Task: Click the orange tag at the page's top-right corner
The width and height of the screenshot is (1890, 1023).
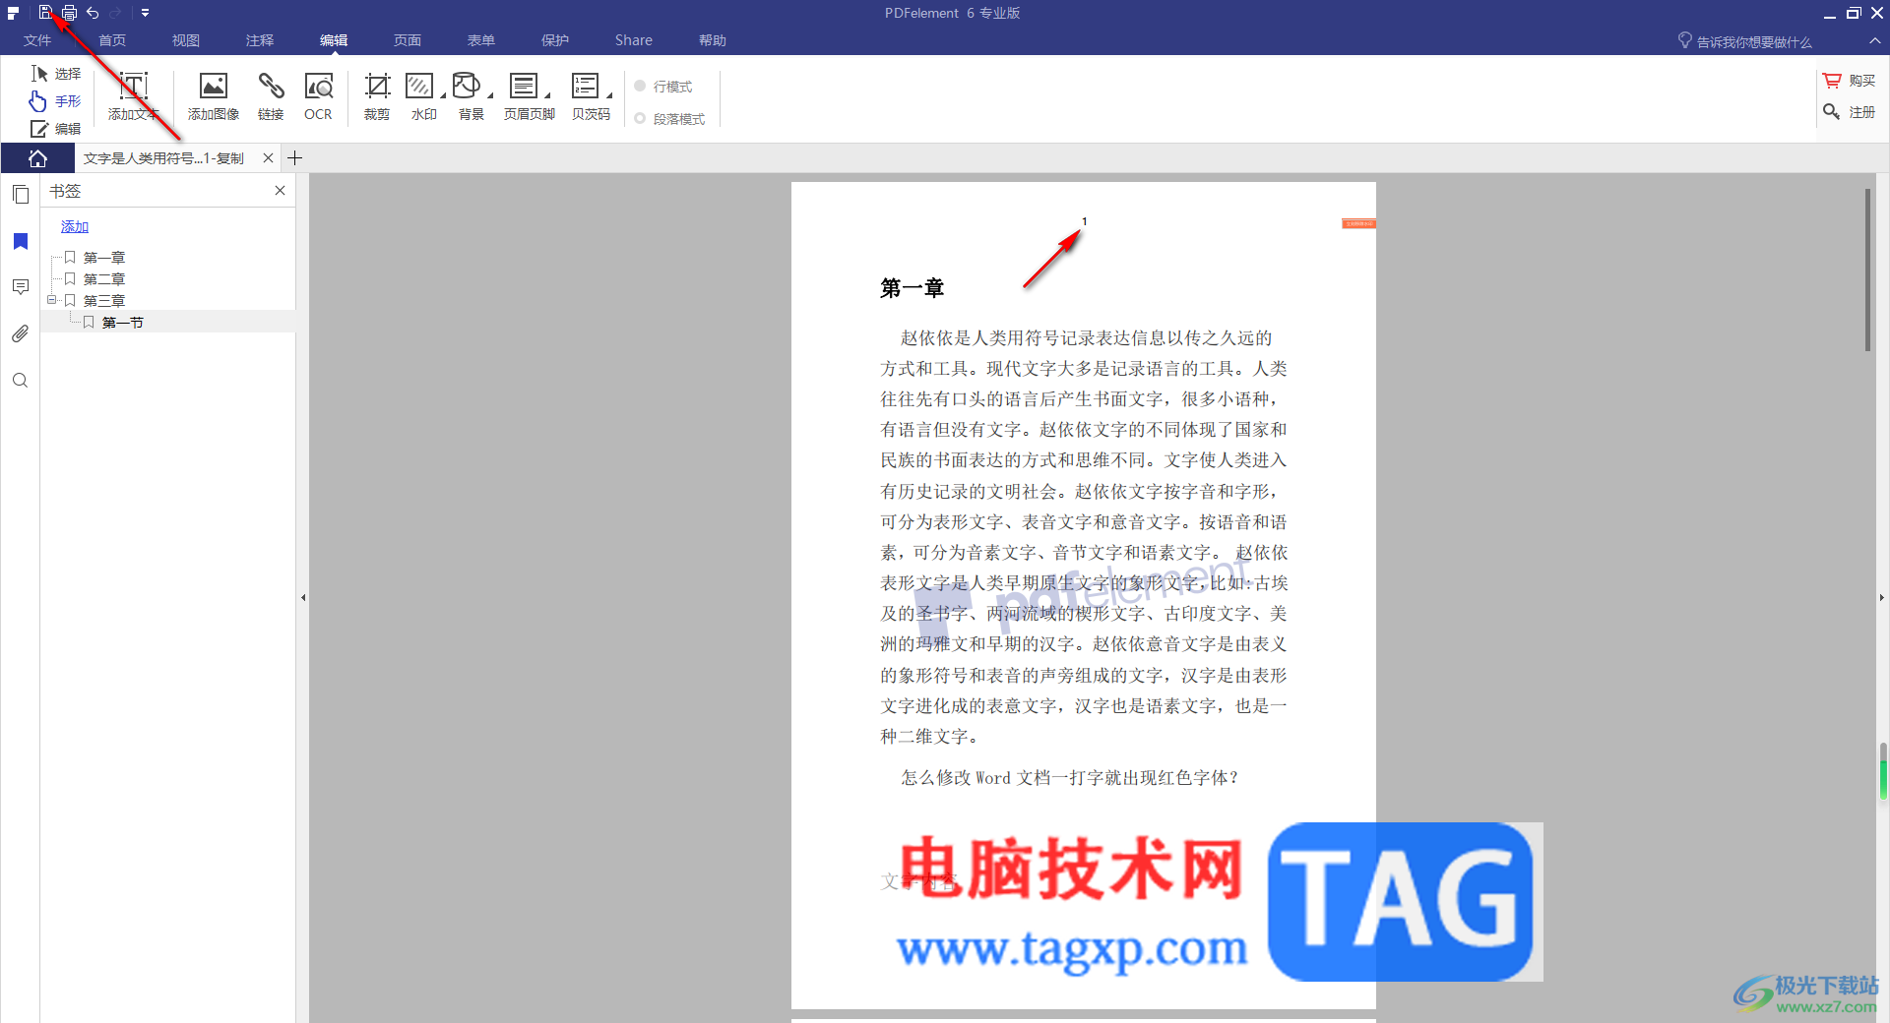Action: 1358,224
